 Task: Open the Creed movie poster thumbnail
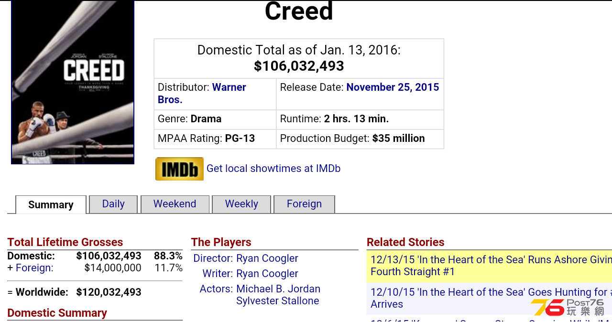click(x=73, y=82)
